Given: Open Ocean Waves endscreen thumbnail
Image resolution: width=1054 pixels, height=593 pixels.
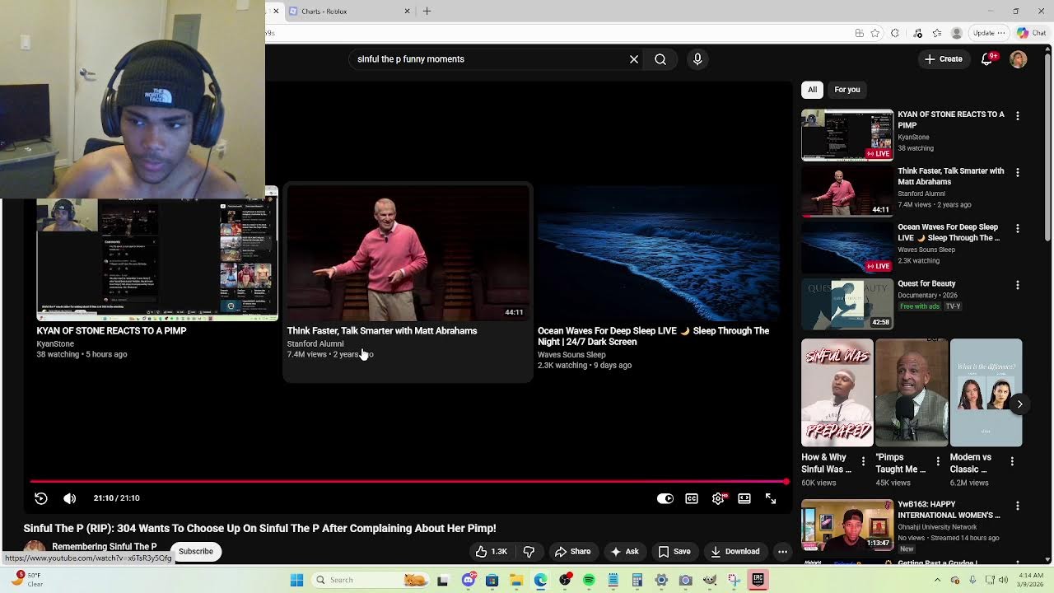Looking at the screenshot, I should [659, 254].
